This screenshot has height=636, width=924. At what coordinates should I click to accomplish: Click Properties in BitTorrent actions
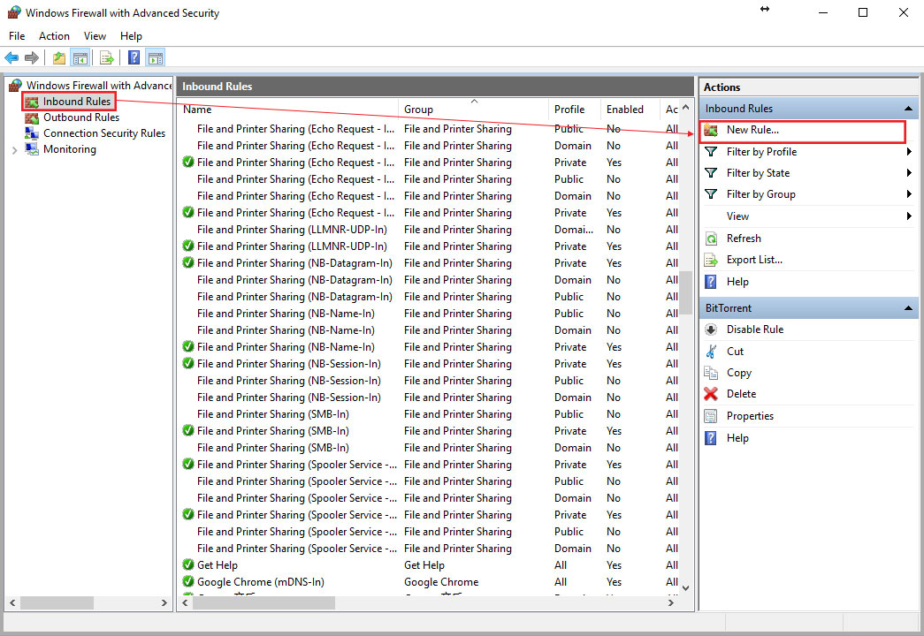click(x=750, y=416)
